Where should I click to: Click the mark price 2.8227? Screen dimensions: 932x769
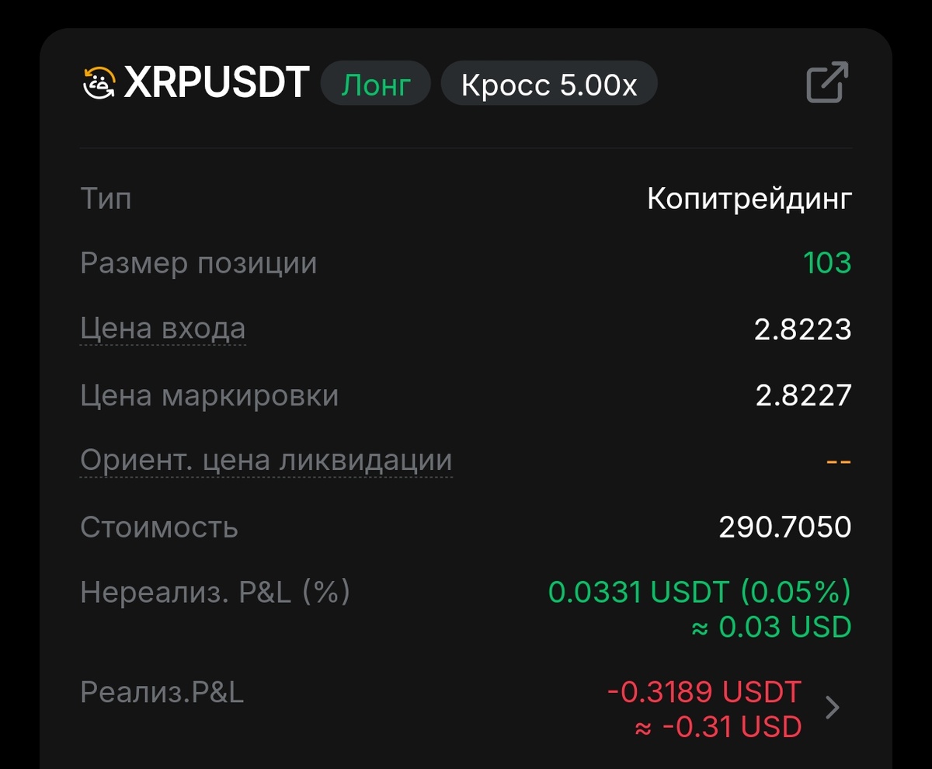click(803, 395)
